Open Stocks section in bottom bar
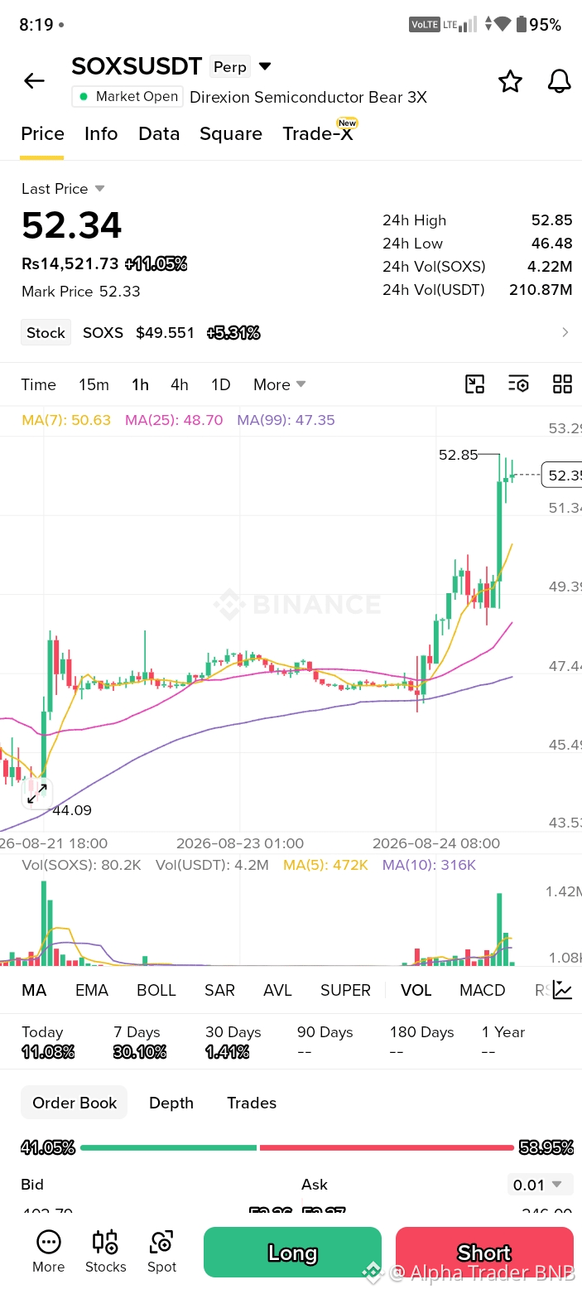Viewport: 582px width, 1294px height. coord(106,1252)
